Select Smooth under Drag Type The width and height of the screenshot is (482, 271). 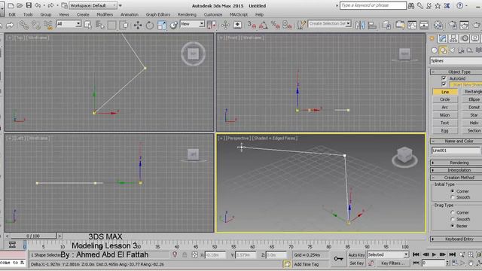453,219
